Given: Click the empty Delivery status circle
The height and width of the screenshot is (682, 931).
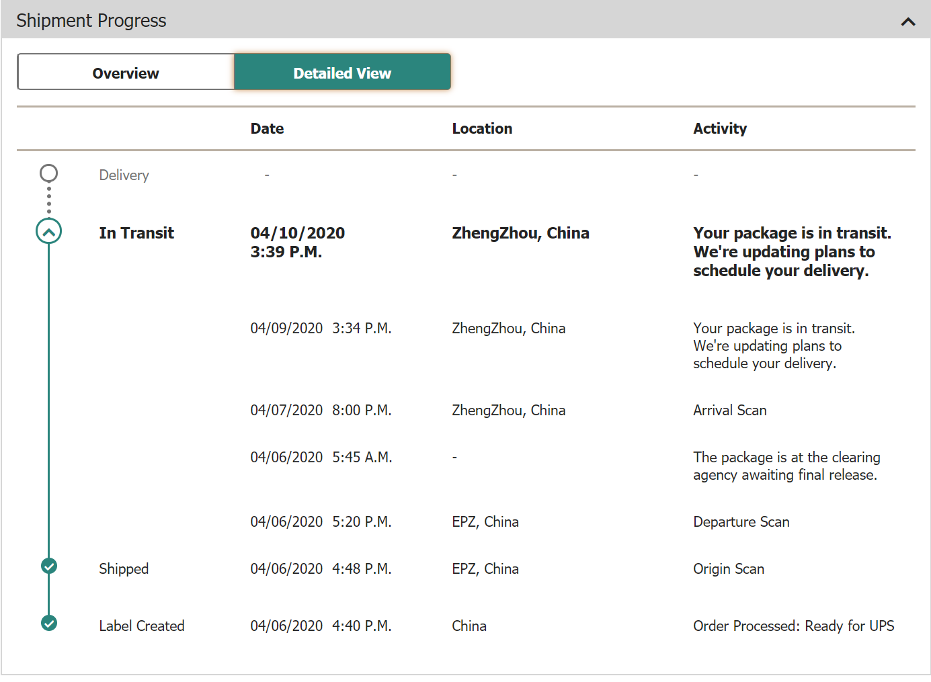Looking at the screenshot, I should click(48, 173).
